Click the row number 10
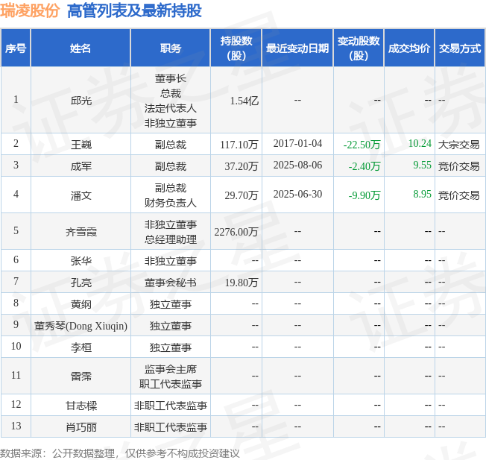This screenshot has height=460, width=486. pyautogui.click(x=16, y=346)
